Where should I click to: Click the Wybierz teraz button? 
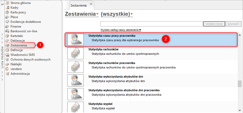tap(214, 24)
